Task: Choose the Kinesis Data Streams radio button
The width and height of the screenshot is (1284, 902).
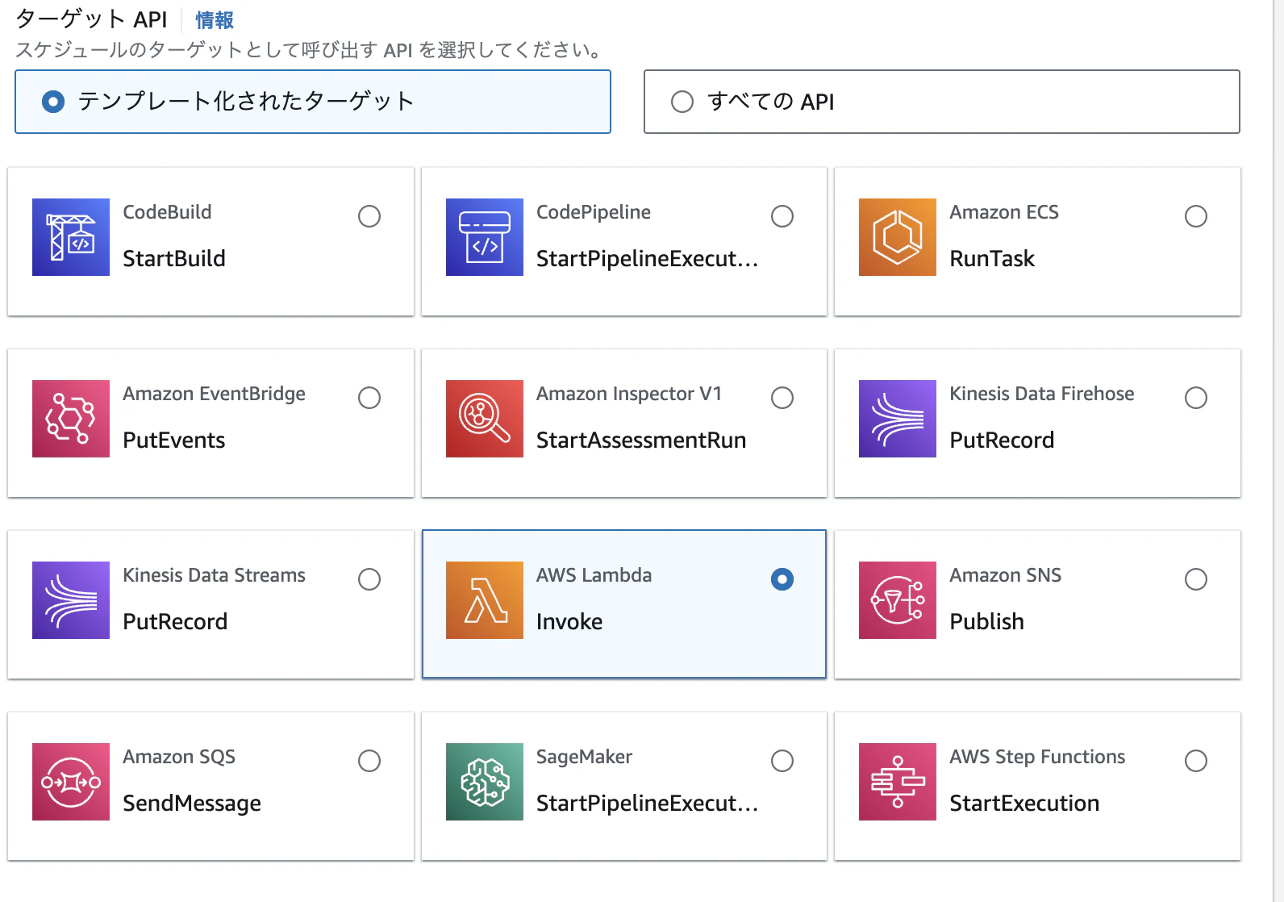Action: 369,579
